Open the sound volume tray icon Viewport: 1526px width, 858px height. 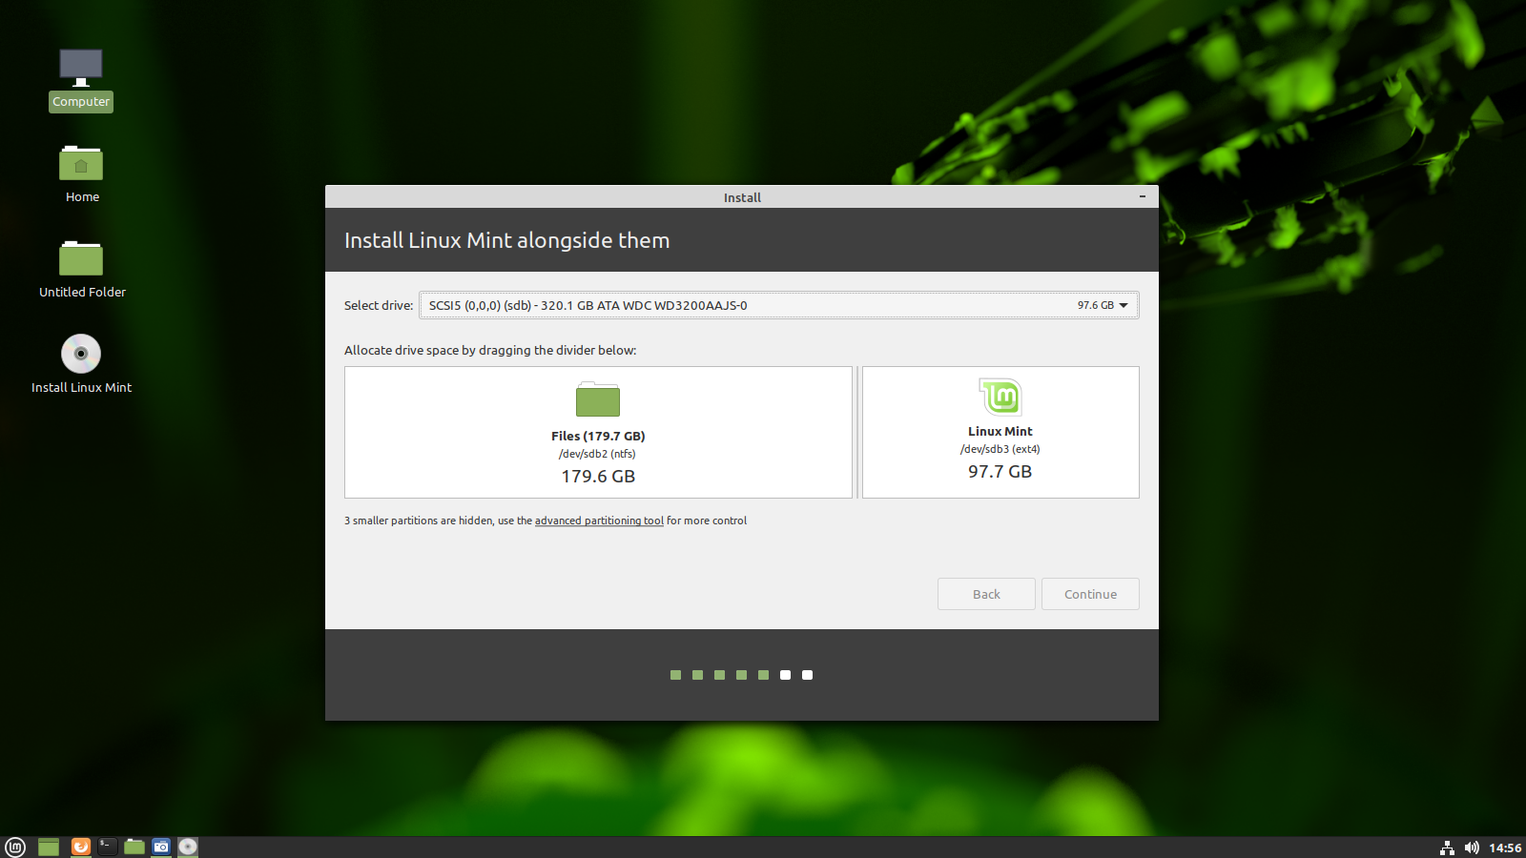1472,848
